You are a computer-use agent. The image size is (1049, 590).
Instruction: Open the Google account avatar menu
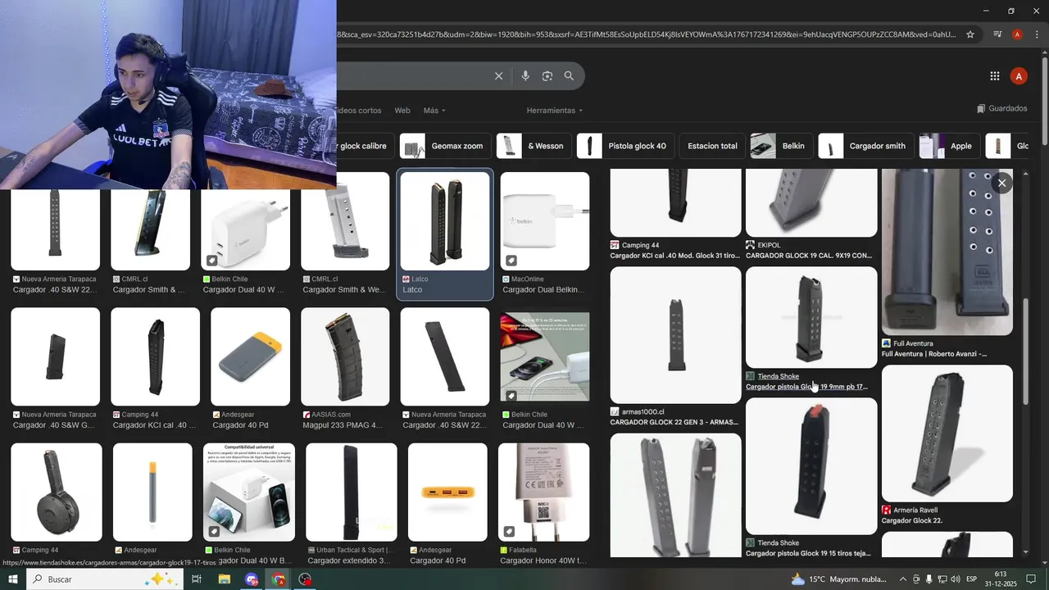pyautogui.click(x=1019, y=76)
